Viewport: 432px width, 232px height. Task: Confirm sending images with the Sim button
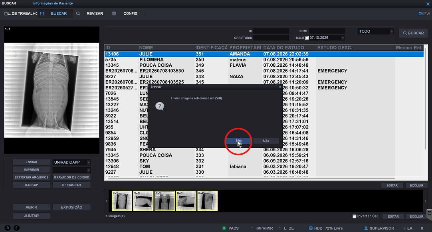click(238, 141)
